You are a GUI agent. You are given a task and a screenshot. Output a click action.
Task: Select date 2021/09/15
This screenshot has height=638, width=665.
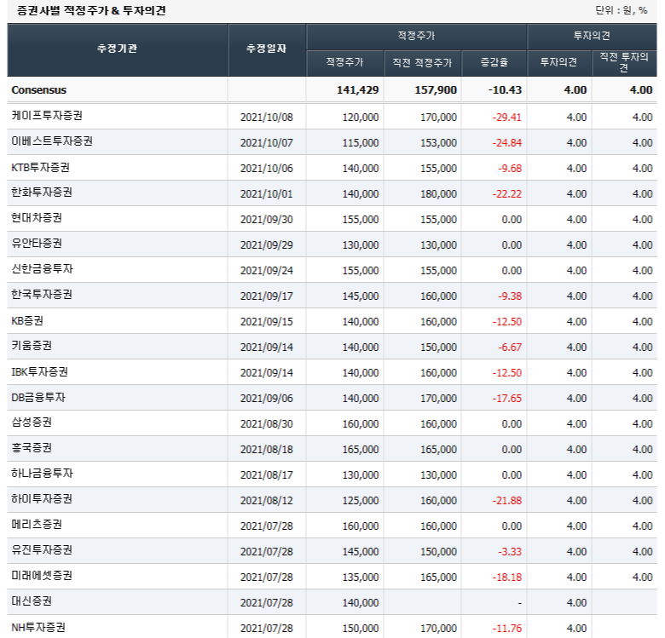[x=266, y=321]
